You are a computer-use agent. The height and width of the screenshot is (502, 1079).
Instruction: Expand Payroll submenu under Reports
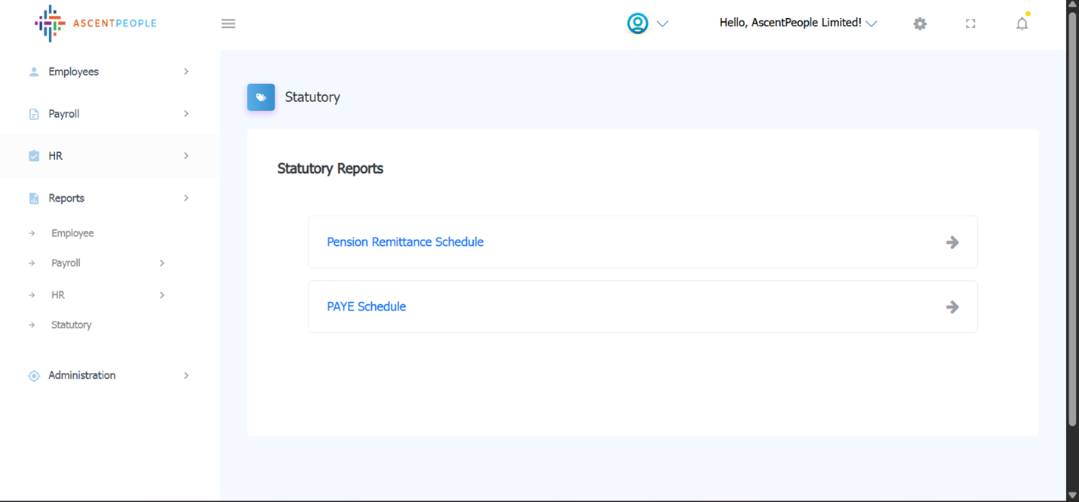[x=66, y=263]
